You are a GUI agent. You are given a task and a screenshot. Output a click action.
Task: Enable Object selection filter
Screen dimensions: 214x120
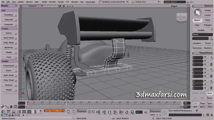coord(197,20)
